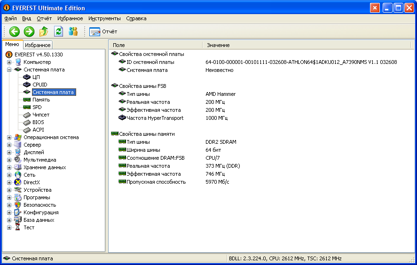The image size is (417, 265).
Task: Select the ЦП chip icon in tree
Action: (27, 77)
